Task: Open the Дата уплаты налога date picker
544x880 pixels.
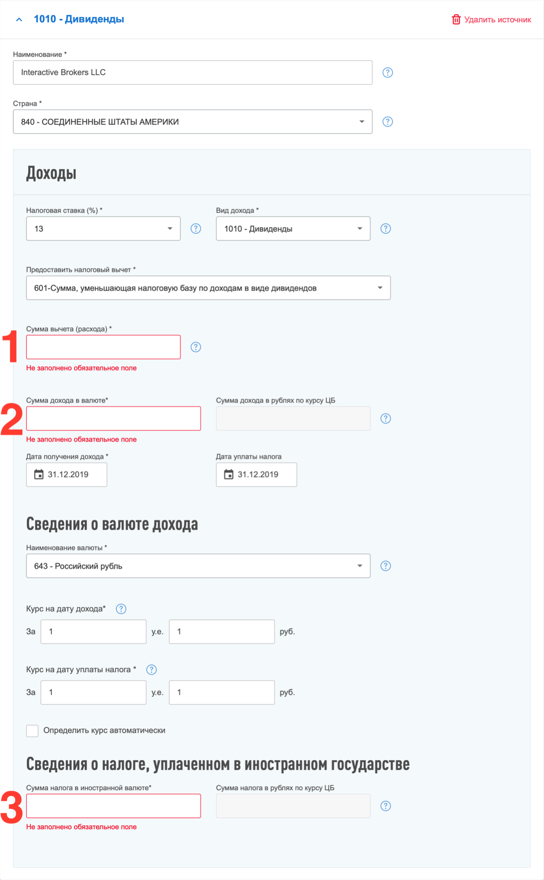Action: click(x=256, y=474)
